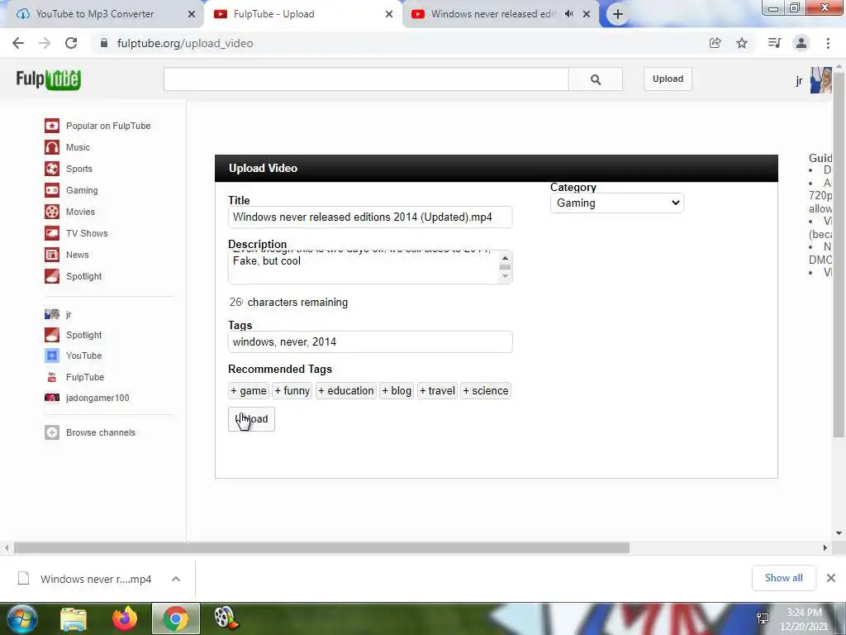The width and height of the screenshot is (846, 635).
Task: Open the movie maker taskbar icon
Action: (x=226, y=618)
